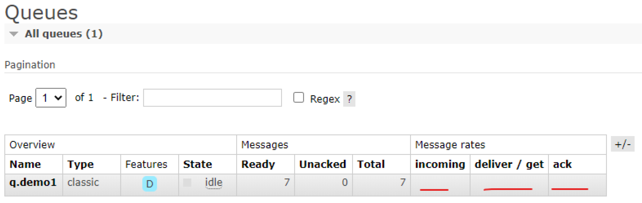This screenshot has height=203, width=642.
Task: Sort by deliver / get rate column
Action: (509, 164)
